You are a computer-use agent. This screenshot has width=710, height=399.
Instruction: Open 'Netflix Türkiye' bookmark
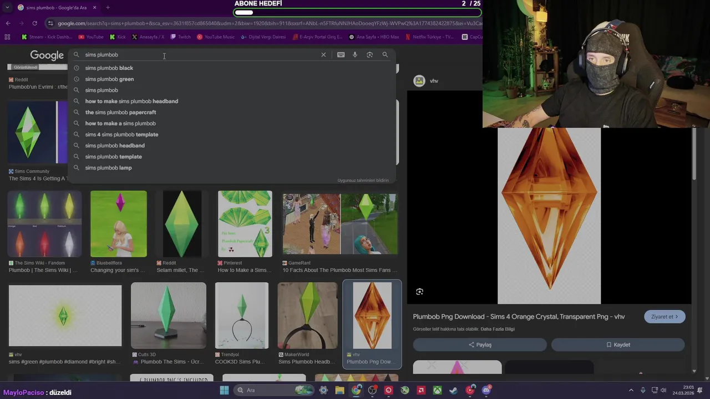tap(429, 37)
